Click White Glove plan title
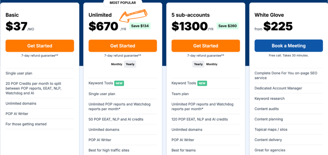 269,15
